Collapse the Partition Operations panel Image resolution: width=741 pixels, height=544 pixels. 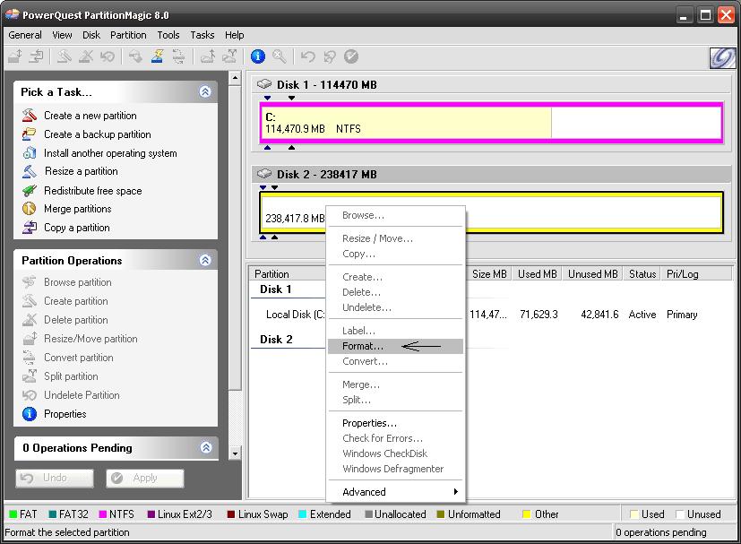pyautogui.click(x=205, y=260)
